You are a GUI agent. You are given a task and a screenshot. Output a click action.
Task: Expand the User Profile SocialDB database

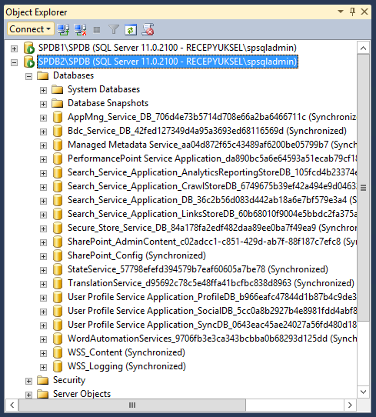tap(43, 312)
